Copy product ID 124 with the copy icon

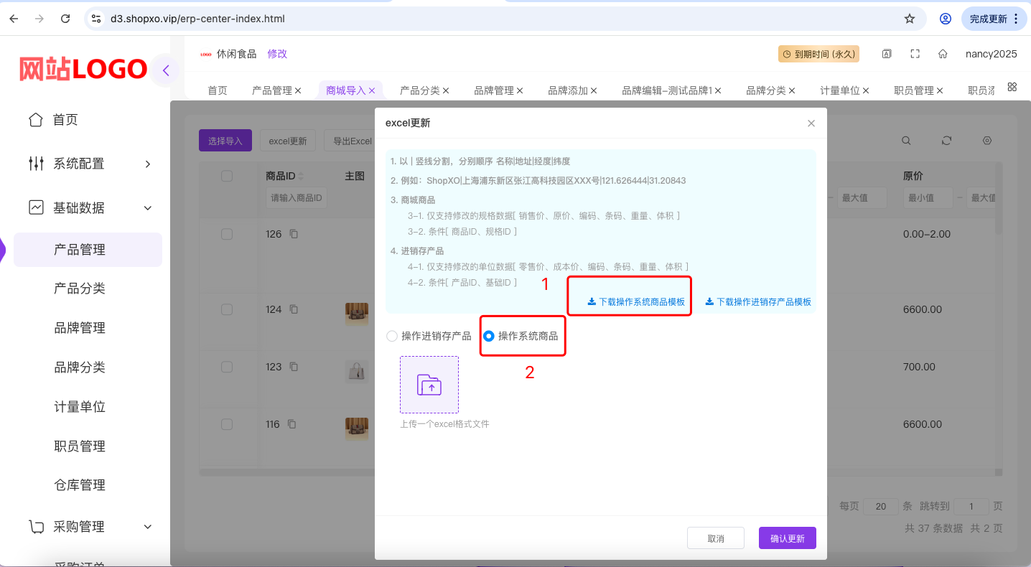coord(294,309)
